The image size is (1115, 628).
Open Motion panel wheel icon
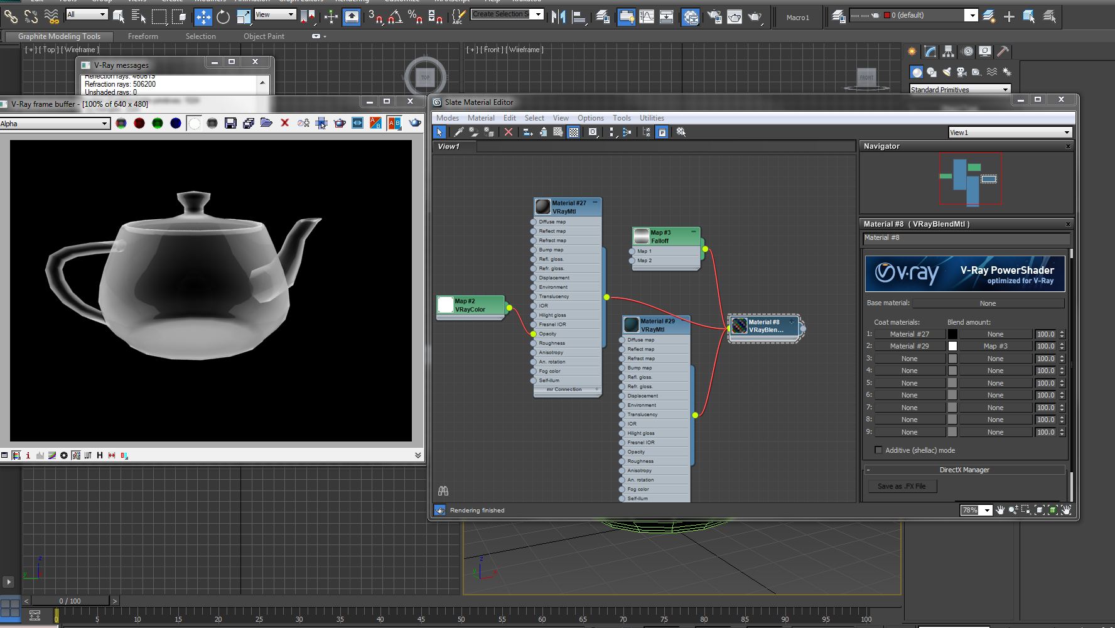[967, 51]
